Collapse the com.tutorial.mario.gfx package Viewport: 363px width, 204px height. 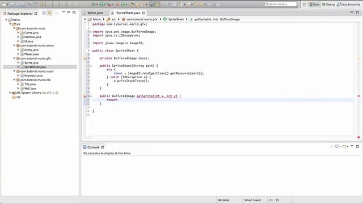[x=14, y=58]
